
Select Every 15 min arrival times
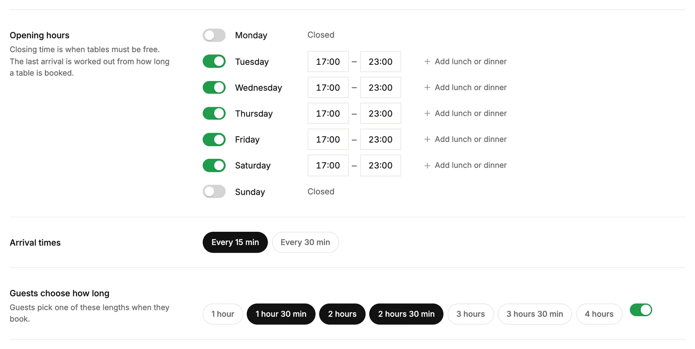tap(235, 242)
